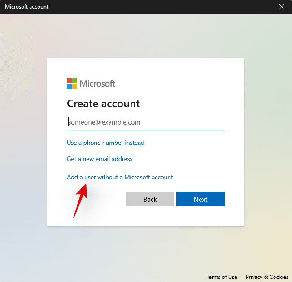Viewport: 292px width, 282px height.
Task: Click the 'Microsoft account' window title
Action: pos(26,7)
